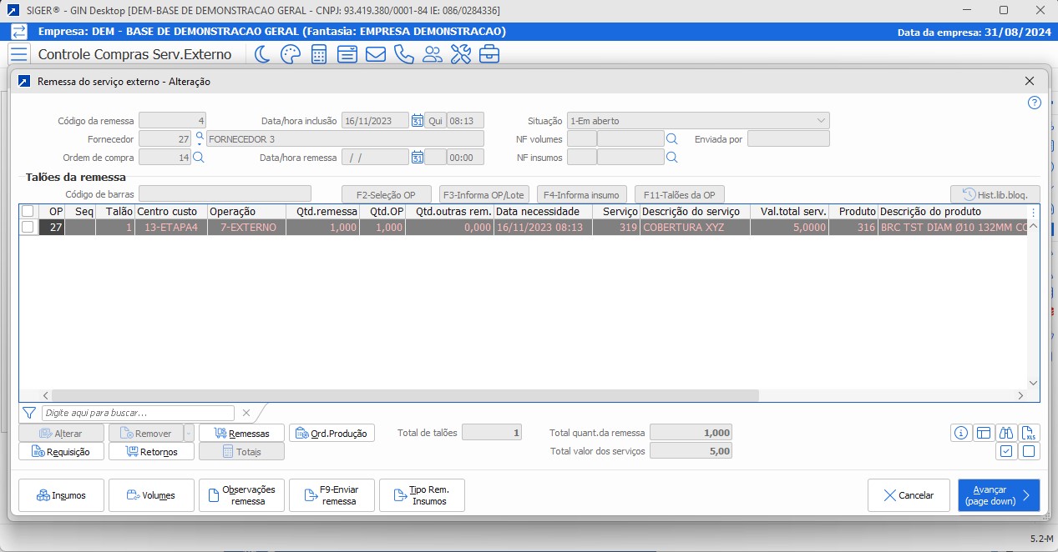Open calendar picker for Data/hora inclusão

417,121
